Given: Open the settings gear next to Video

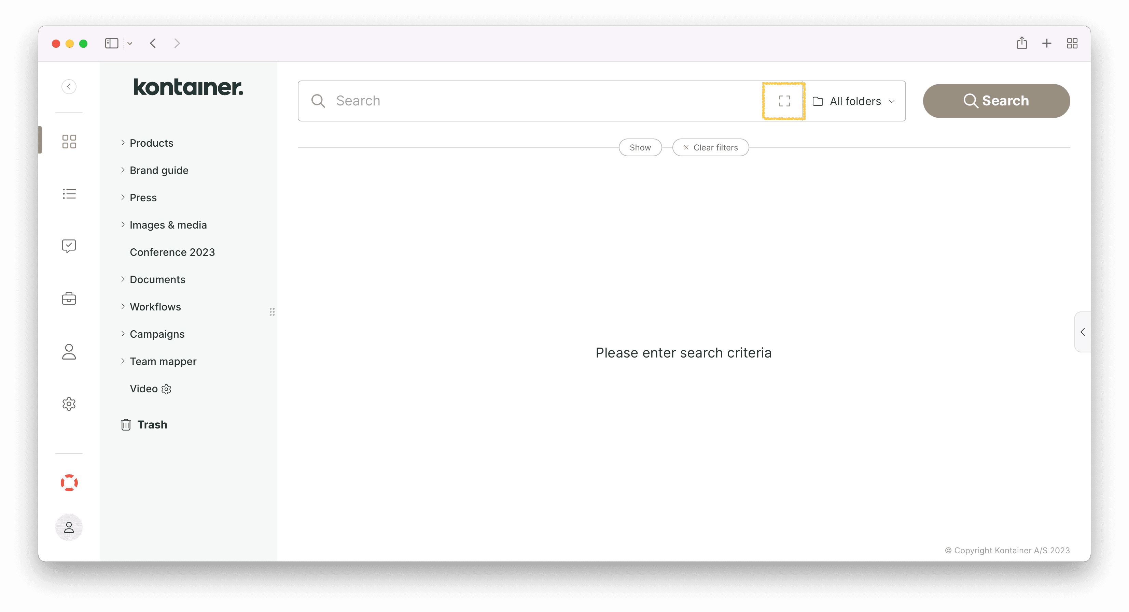Looking at the screenshot, I should [x=166, y=389].
